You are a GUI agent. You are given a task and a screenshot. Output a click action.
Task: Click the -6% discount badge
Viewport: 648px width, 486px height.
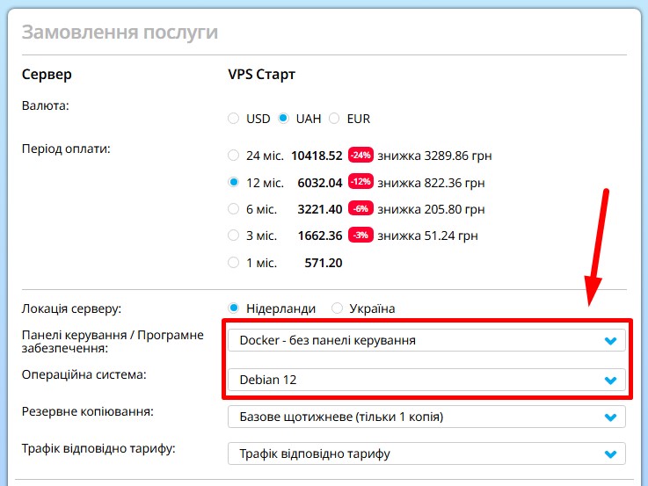(x=360, y=208)
